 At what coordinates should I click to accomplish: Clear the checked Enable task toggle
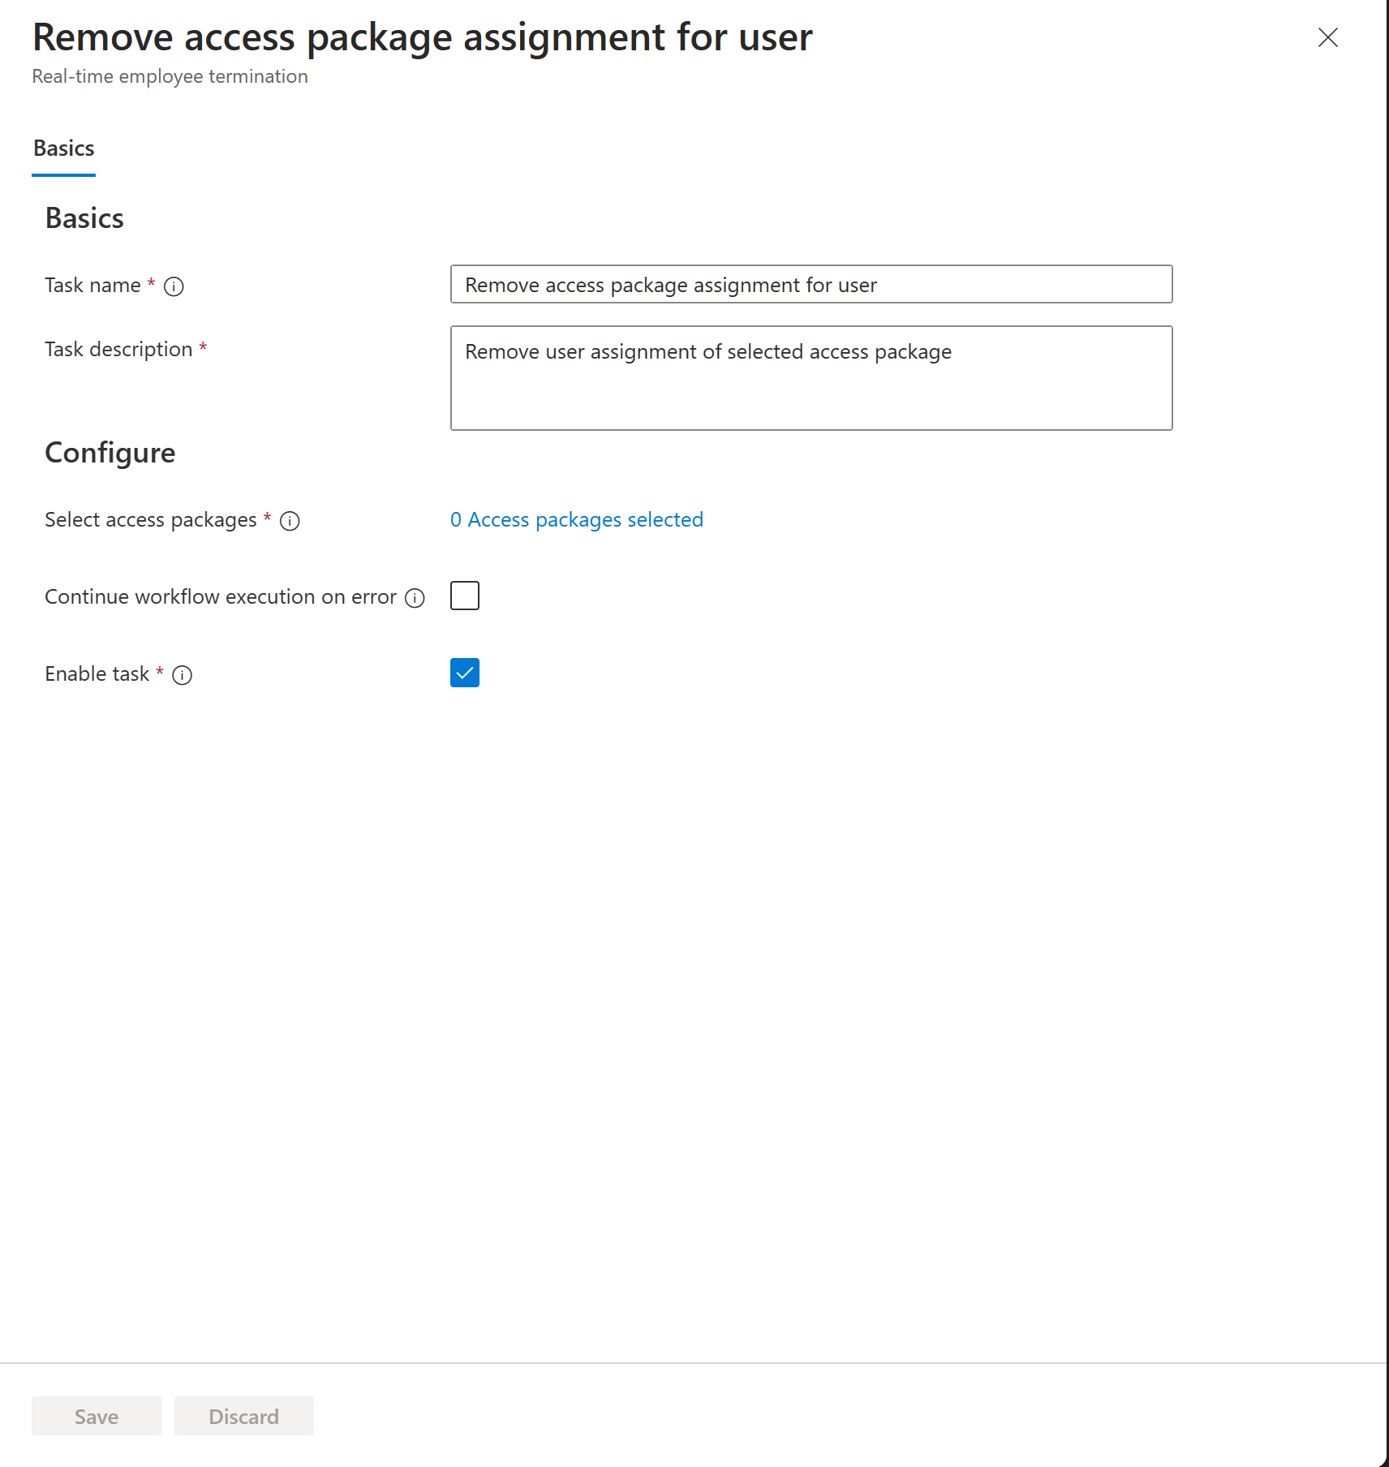coord(464,672)
